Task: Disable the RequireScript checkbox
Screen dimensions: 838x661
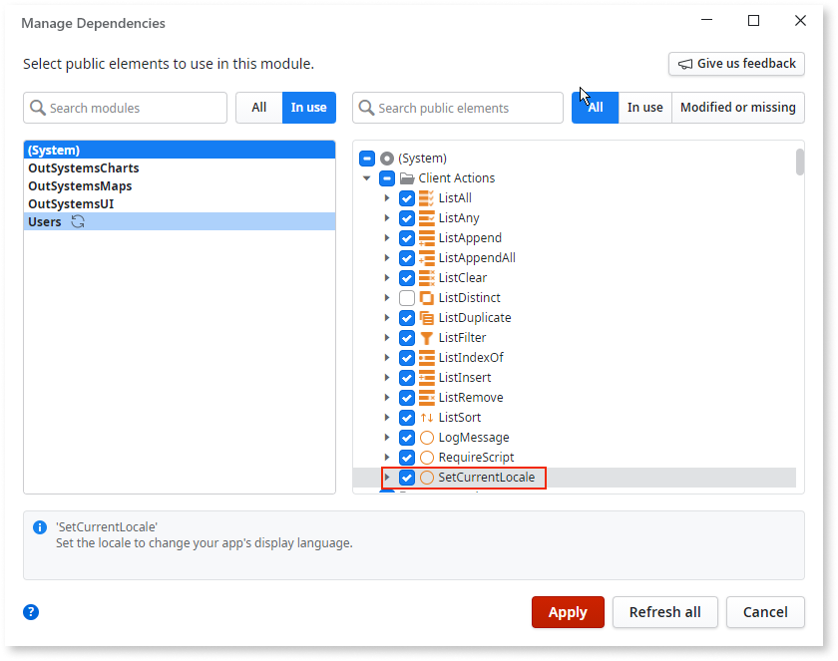Action: click(x=406, y=457)
